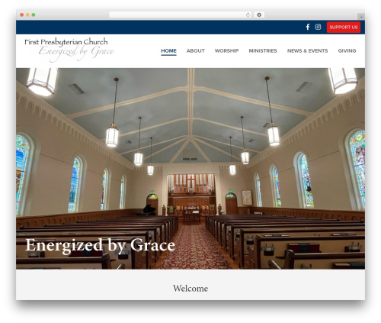
Task: Click the Welcome heading
Action: coord(190,289)
